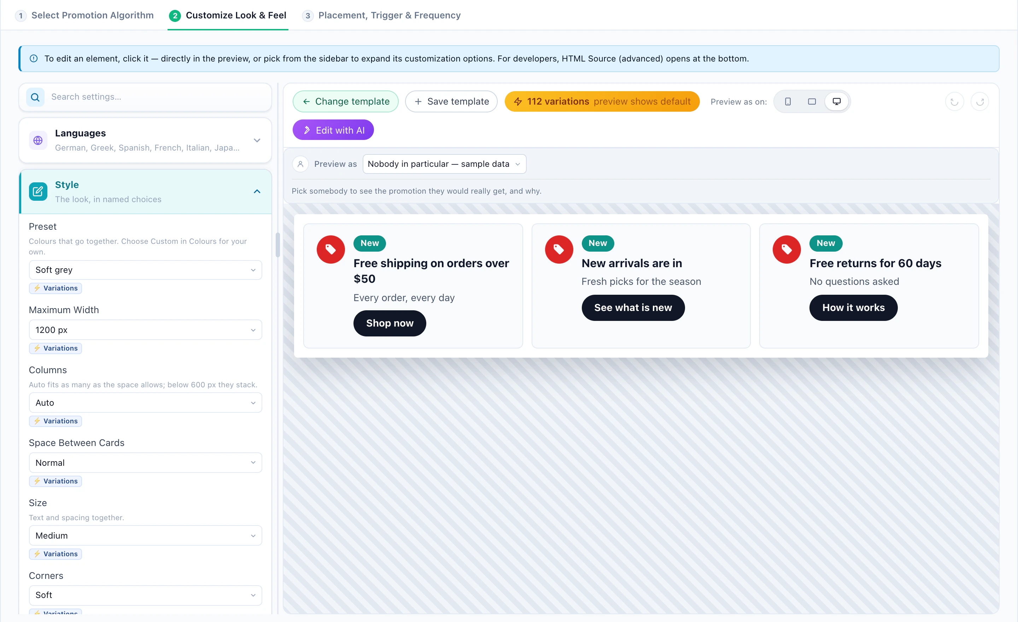Click New badge on New arrivals card
This screenshot has height=622, width=1018.
click(597, 243)
